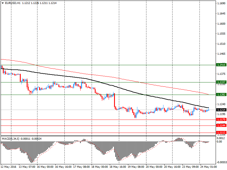Select the 24 May 01:00 time axis label
The width and height of the screenshot is (227, 170).
tap(209, 167)
